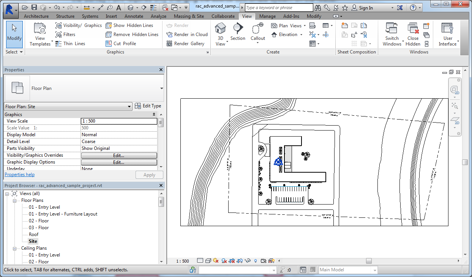Toggle Crop View in view control bar
The width and height of the screenshot is (472, 277).
coord(232,261)
